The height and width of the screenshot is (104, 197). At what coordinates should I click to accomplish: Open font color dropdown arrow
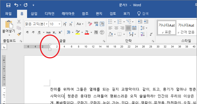click(x=91, y=32)
